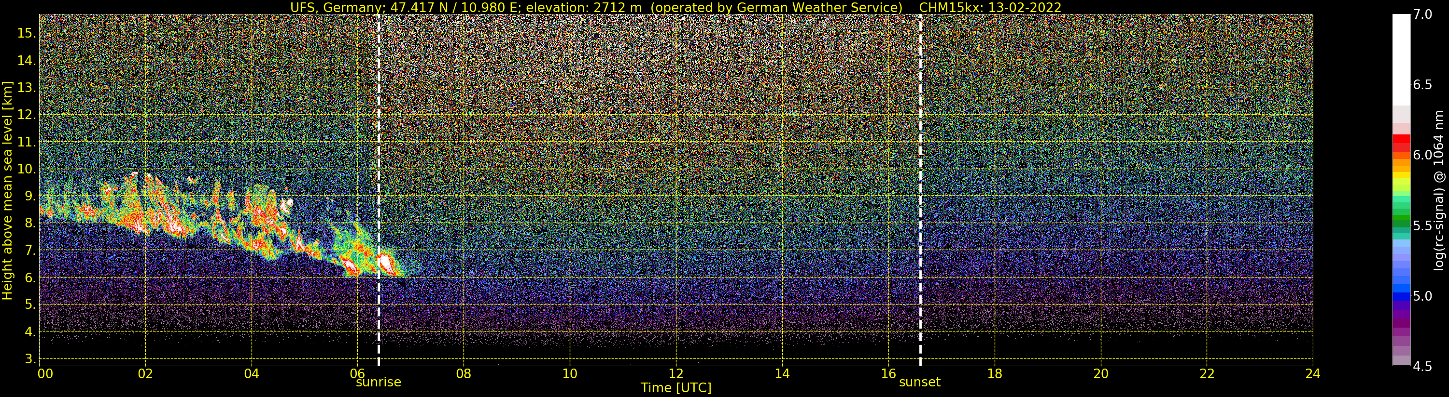Click the 5.5 colorbar tick label
Viewport: 1449px width, 397px height.
pyautogui.click(x=1422, y=226)
